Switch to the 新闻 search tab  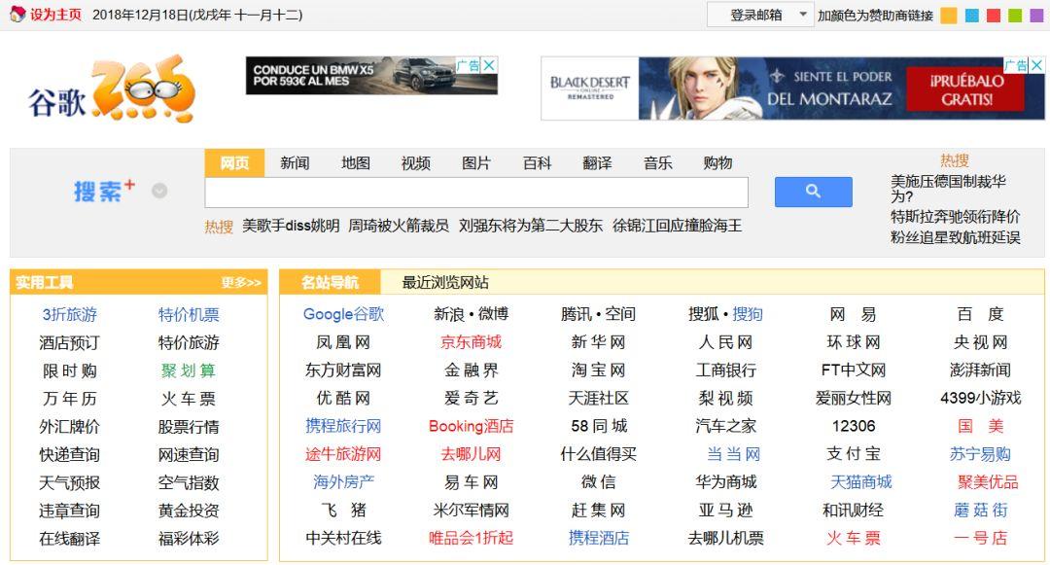(295, 162)
